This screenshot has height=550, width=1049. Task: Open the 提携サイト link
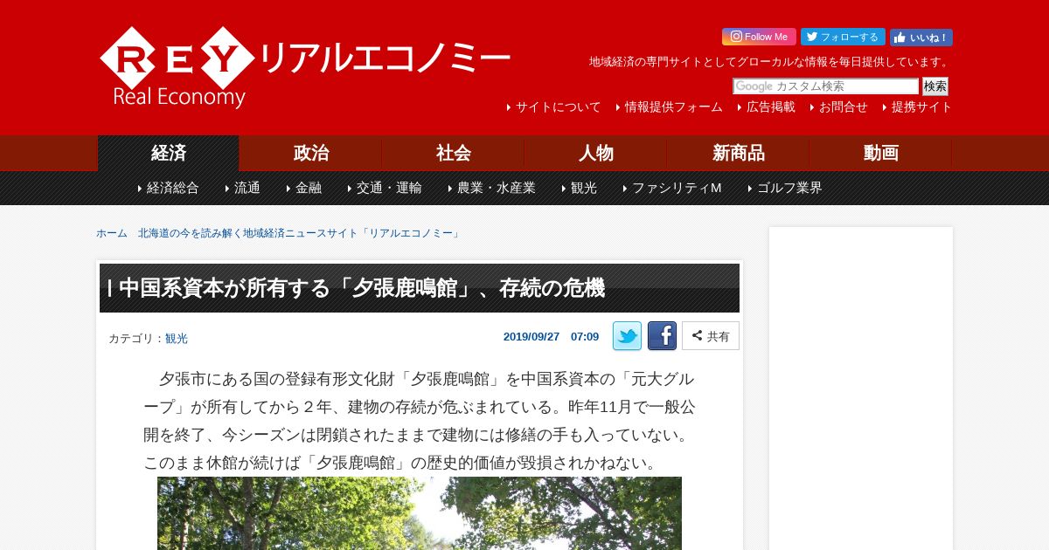tap(921, 107)
